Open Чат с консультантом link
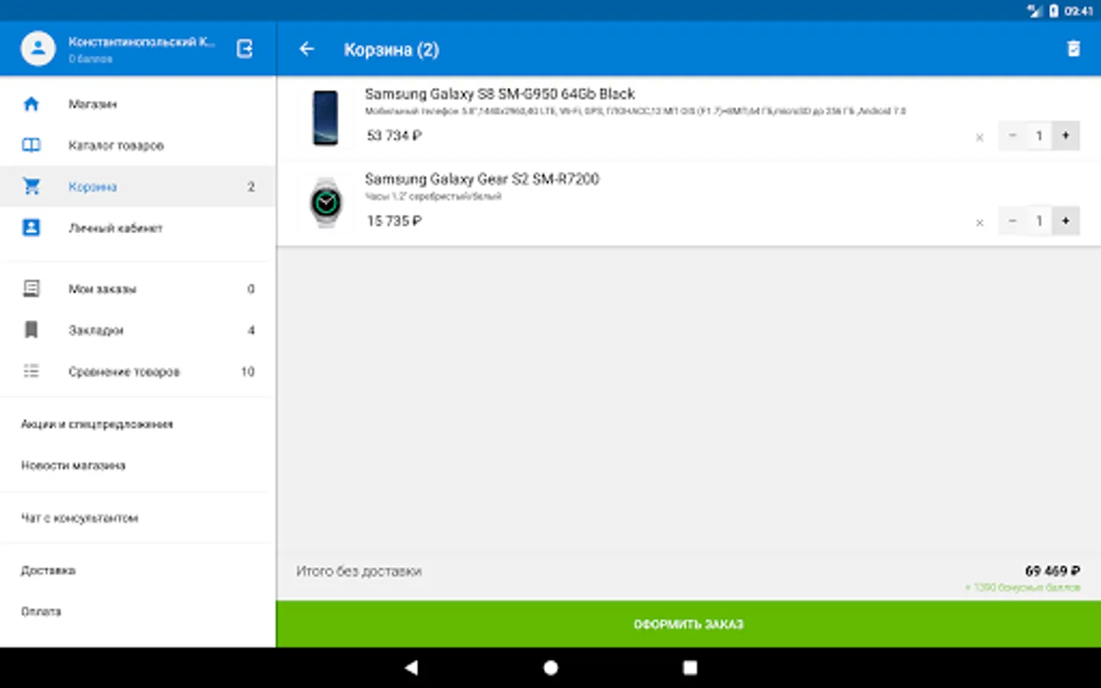The height and width of the screenshot is (688, 1101). [x=80, y=518]
